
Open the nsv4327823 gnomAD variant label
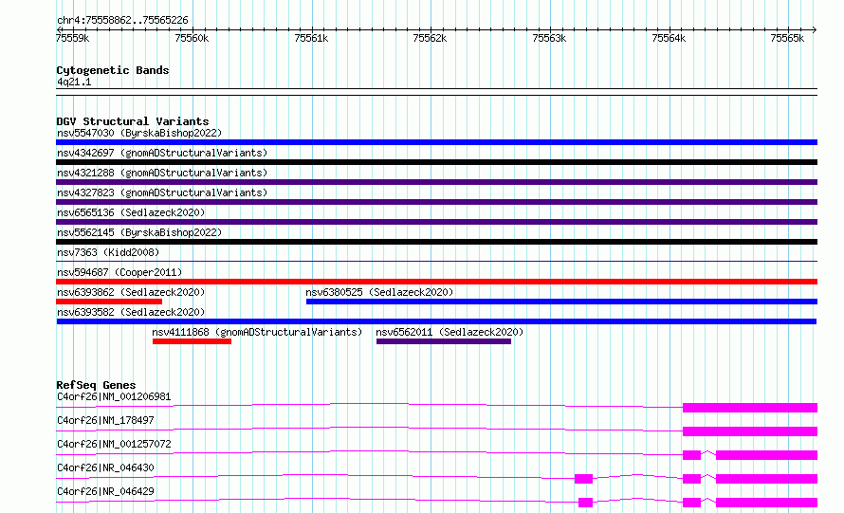click(x=162, y=192)
